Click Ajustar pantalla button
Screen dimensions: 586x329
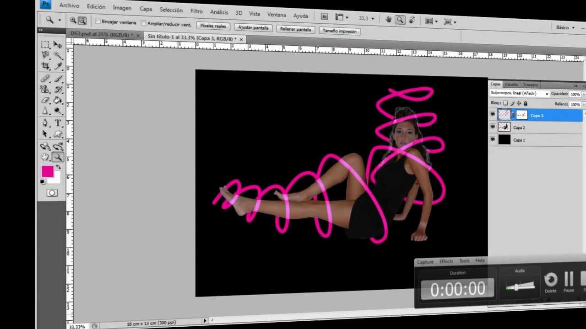pos(253,27)
